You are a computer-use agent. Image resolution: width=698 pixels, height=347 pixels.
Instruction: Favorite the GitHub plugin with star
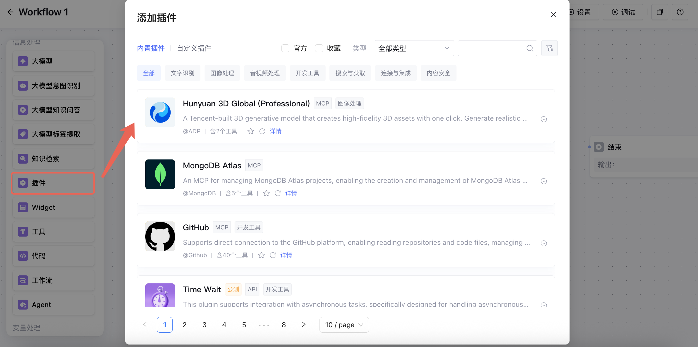pyautogui.click(x=261, y=255)
